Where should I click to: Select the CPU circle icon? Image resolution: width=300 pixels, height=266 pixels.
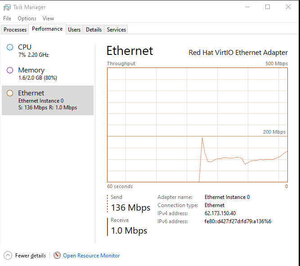[10, 47]
